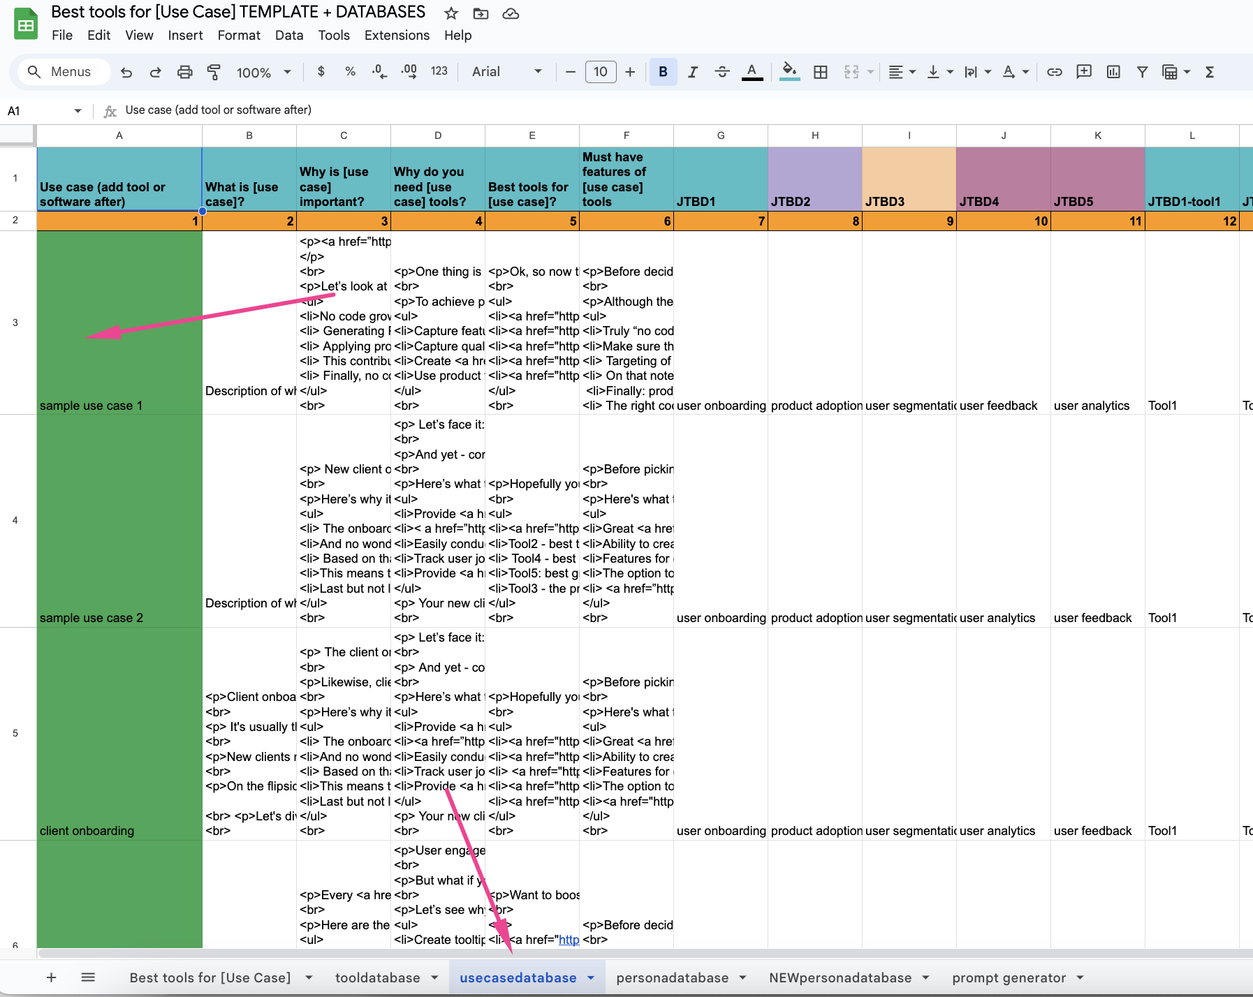
Task: Toggle bold formatting button
Action: pyautogui.click(x=663, y=72)
